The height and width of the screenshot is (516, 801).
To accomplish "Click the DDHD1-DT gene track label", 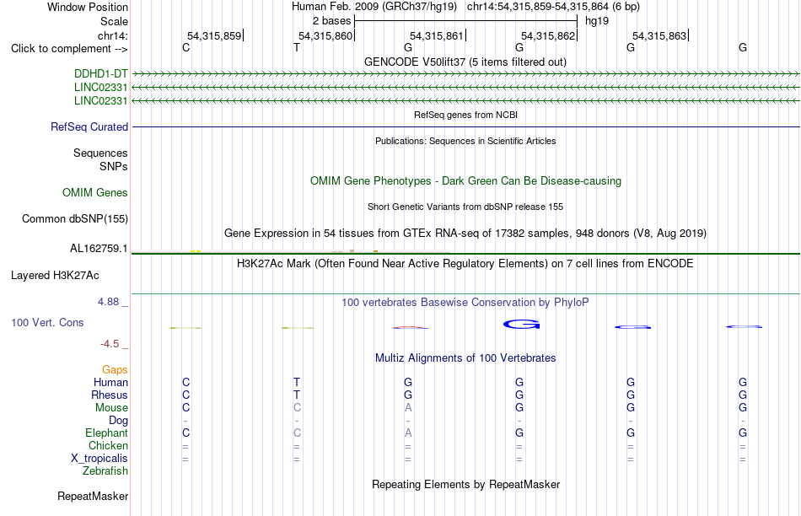I will pyautogui.click(x=100, y=74).
